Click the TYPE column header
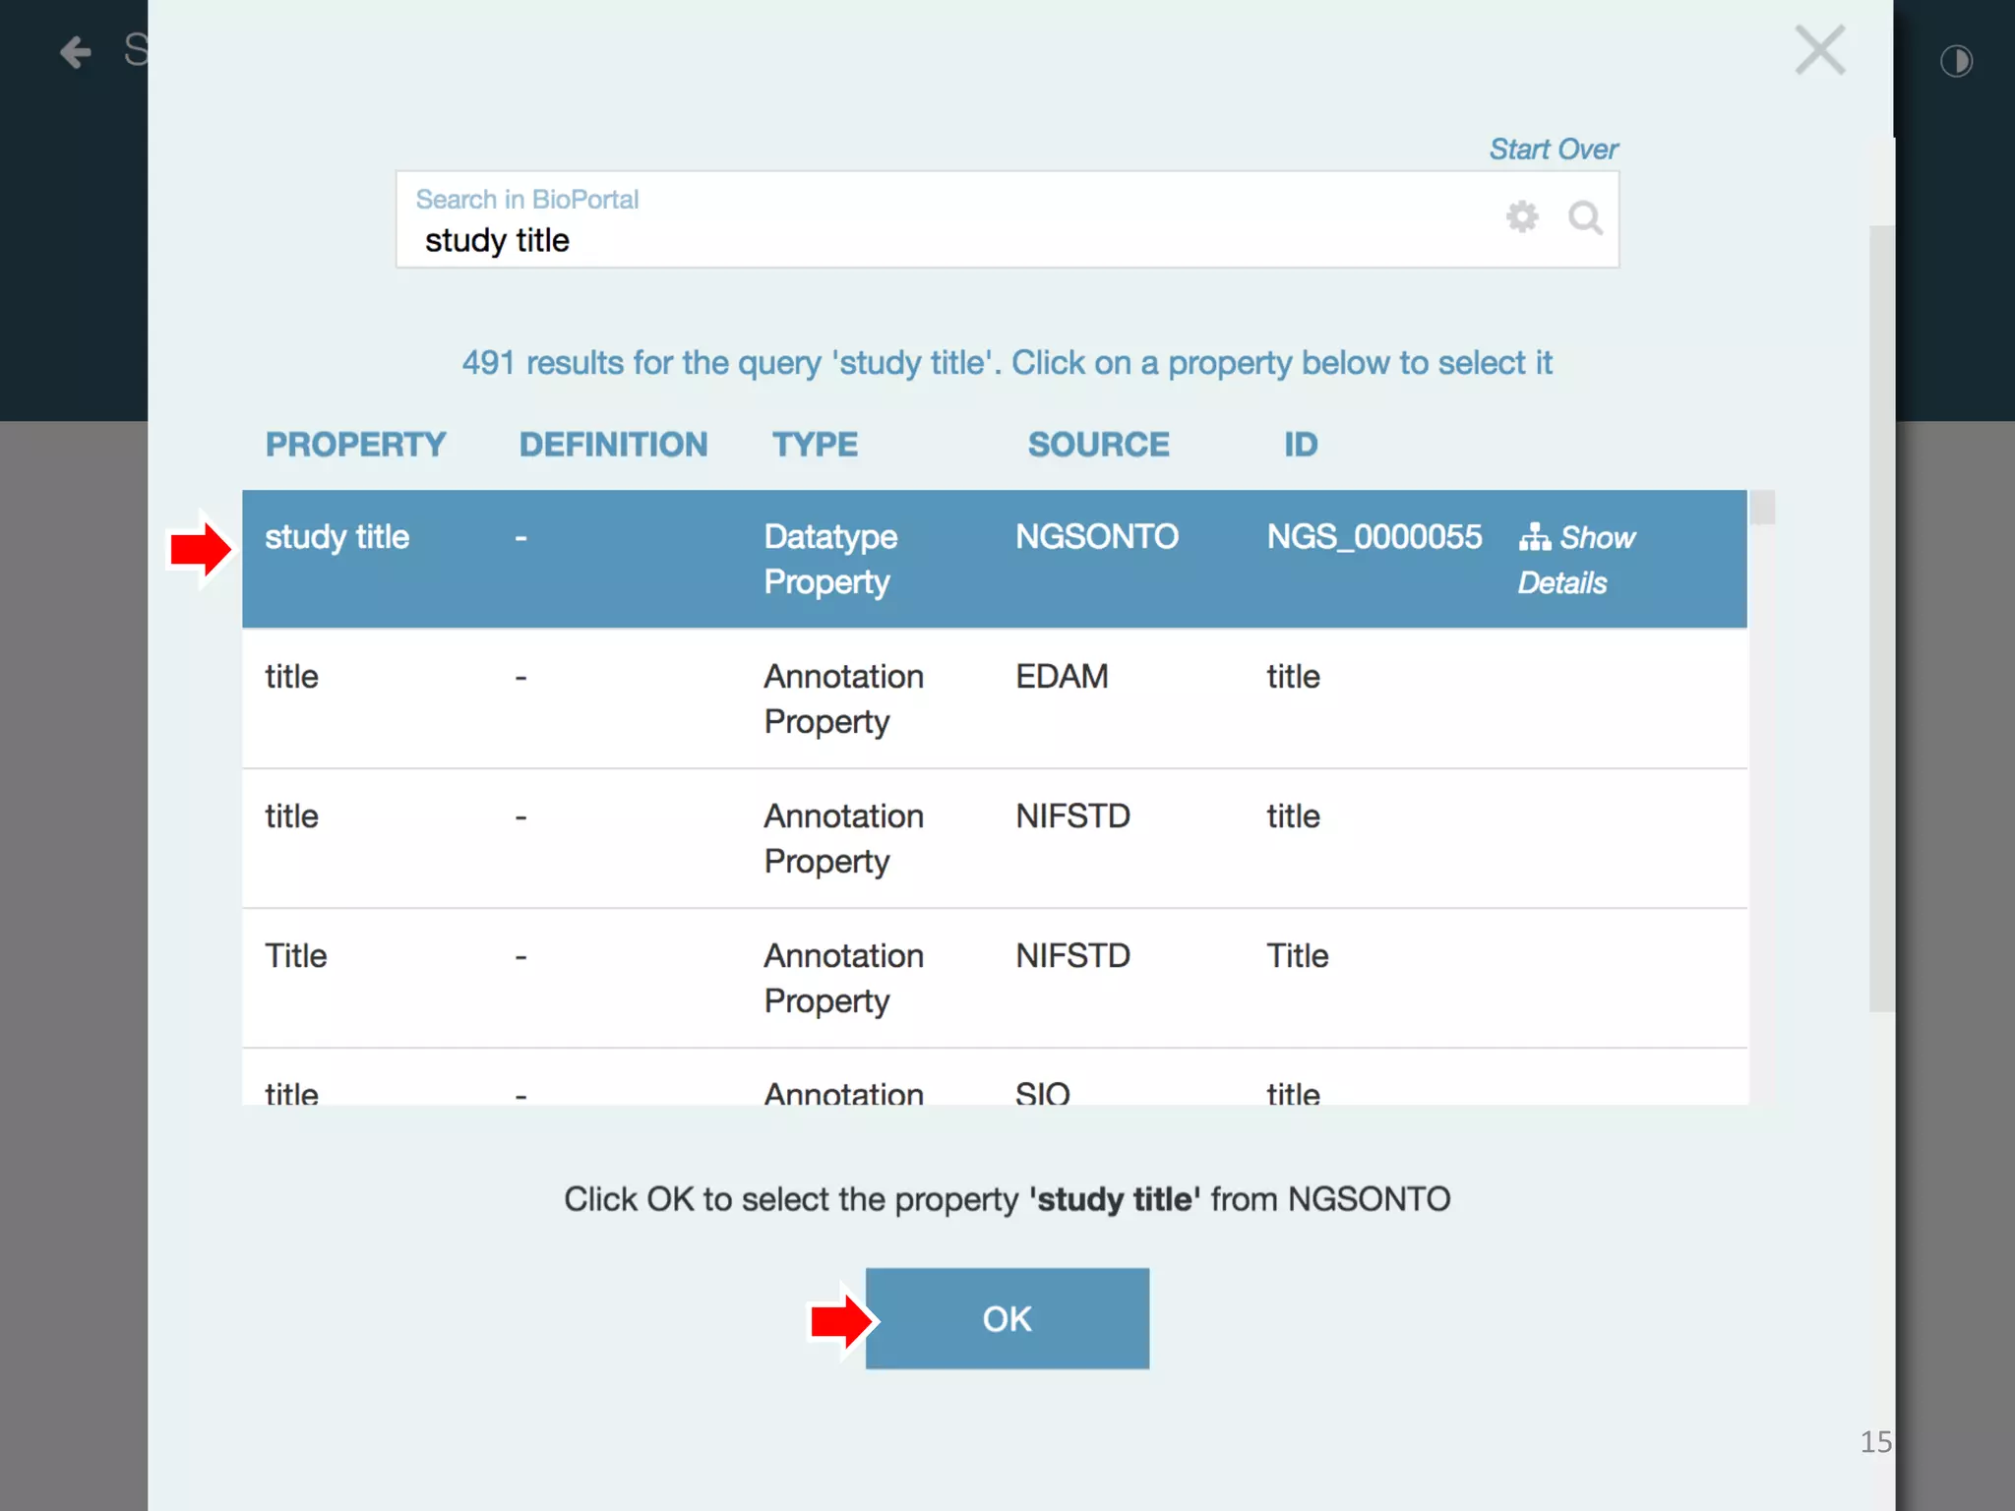 point(815,445)
